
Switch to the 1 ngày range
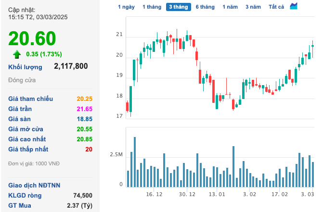[126, 7]
